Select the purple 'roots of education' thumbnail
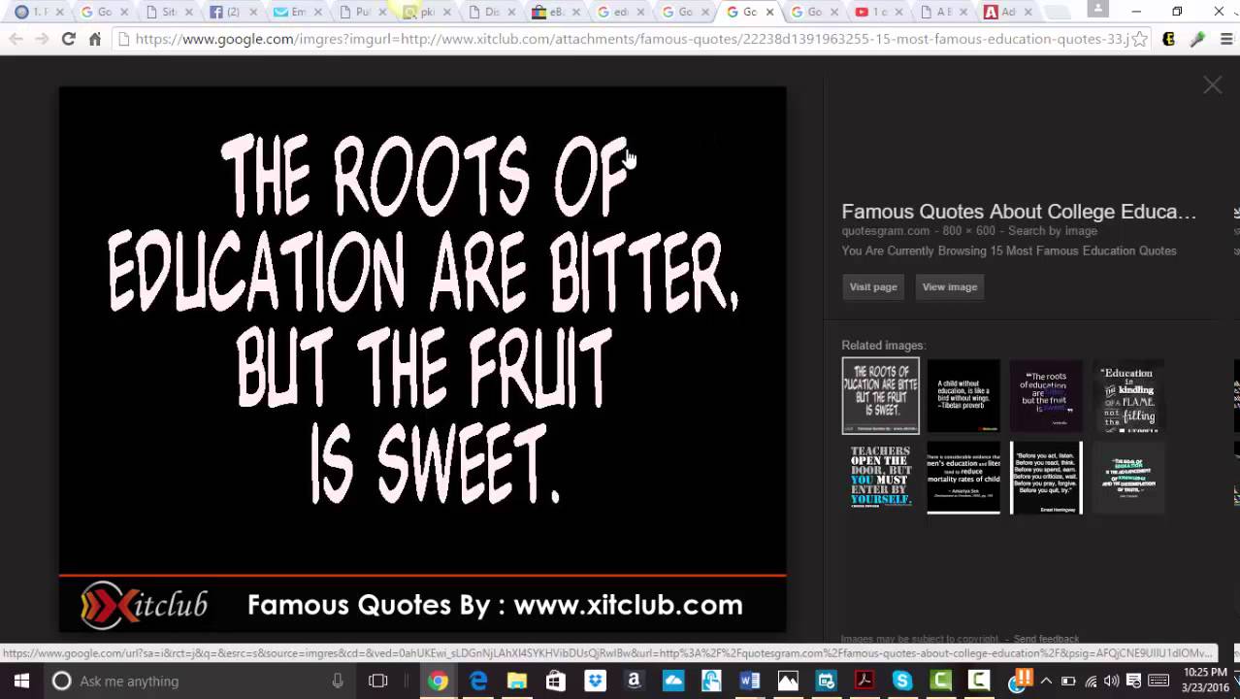Image resolution: width=1240 pixels, height=699 pixels. (1046, 395)
